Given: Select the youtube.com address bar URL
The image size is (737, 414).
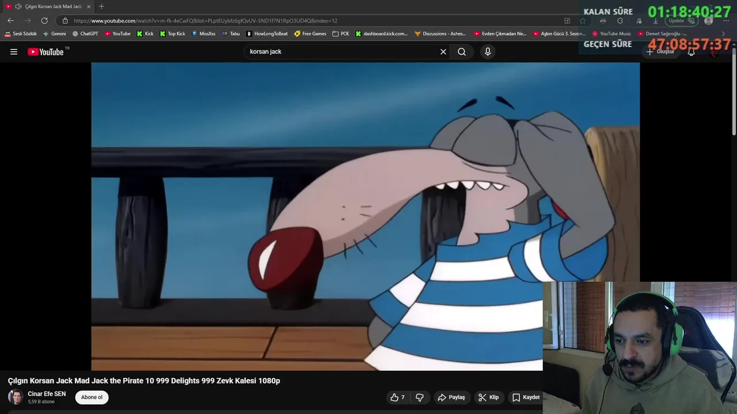Looking at the screenshot, I should [206, 21].
